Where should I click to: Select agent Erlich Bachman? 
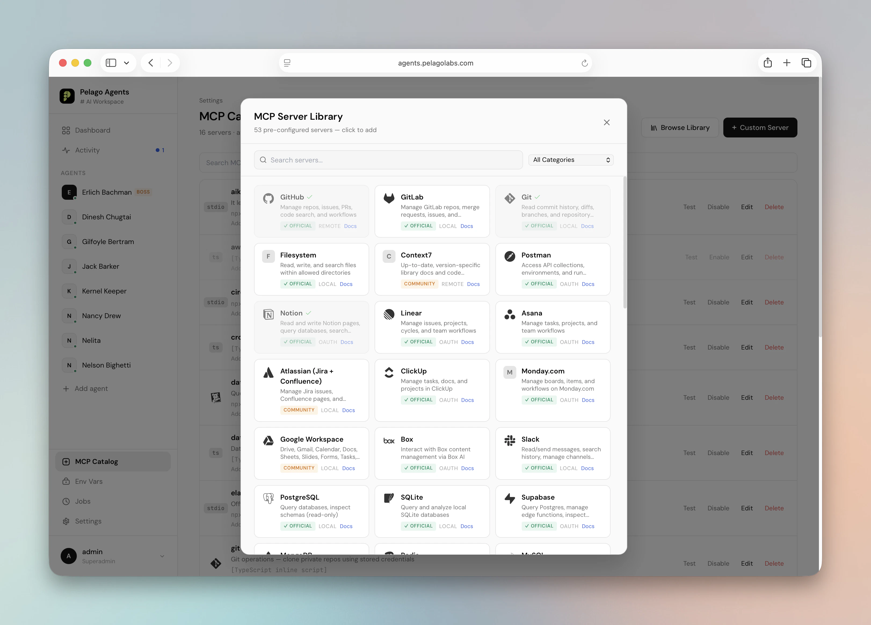[x=113, y=192]
